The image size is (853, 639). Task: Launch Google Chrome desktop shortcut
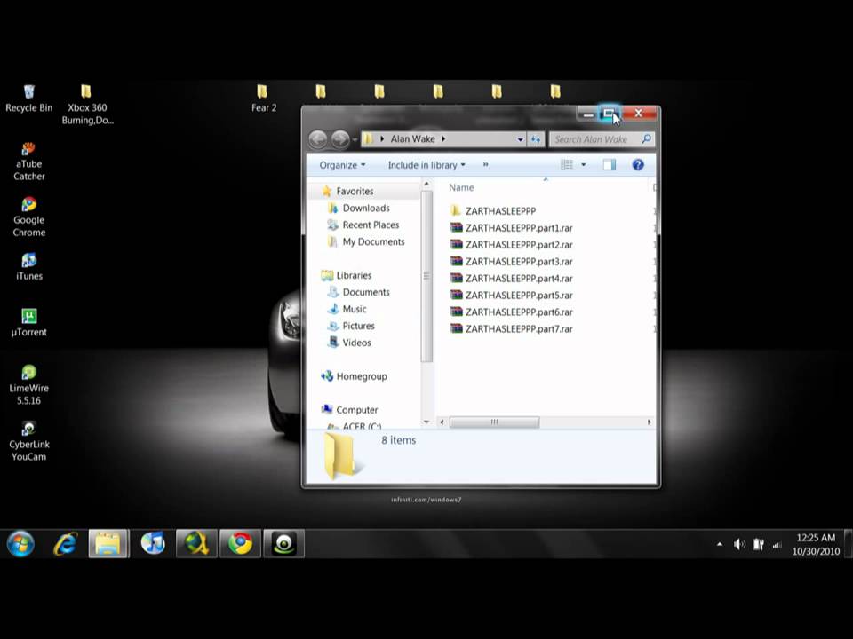point(28,217)
